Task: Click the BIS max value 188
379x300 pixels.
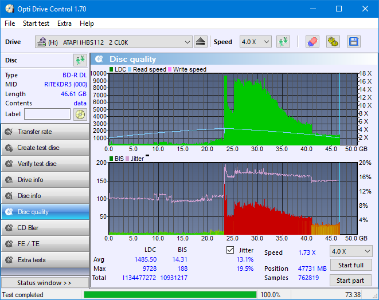Action: click(182, 269)
